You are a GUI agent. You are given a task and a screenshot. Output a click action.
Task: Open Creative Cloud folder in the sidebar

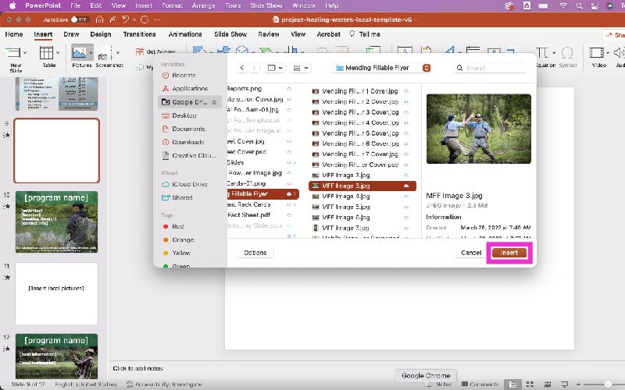[194, 155]
